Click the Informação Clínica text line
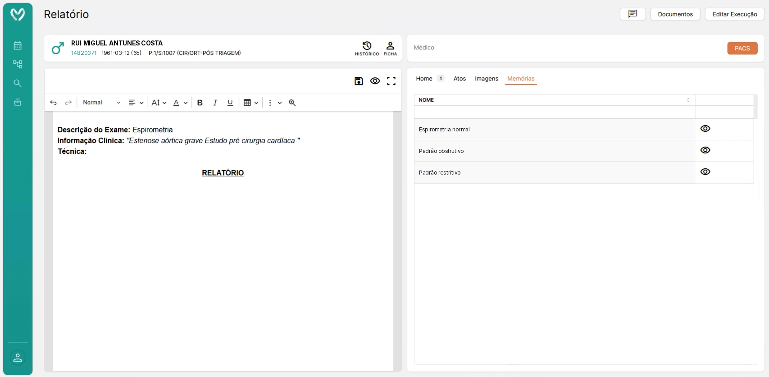The width and height of the screenshot is (769, 377). pyautogui.click(x=178, y=140)
